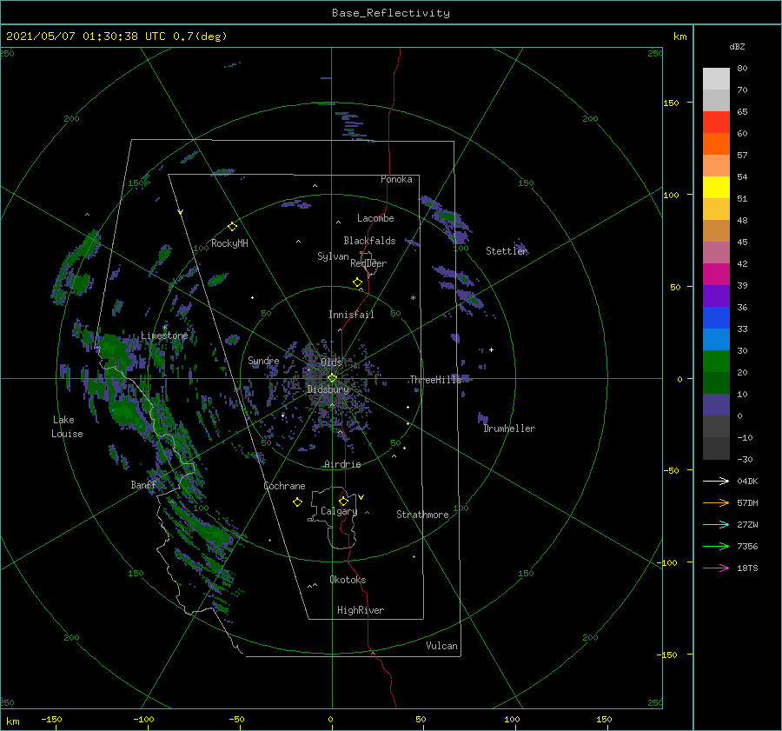Pick the magenta 39-42 dBZ color swatch
Viewport: 782px width, 731px height.
click(716, 274)
